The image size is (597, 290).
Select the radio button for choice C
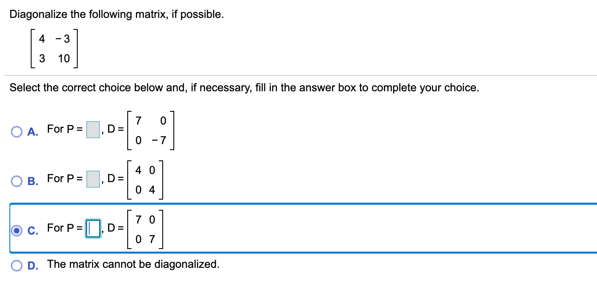pyautogui.click(x=17, y=230)
